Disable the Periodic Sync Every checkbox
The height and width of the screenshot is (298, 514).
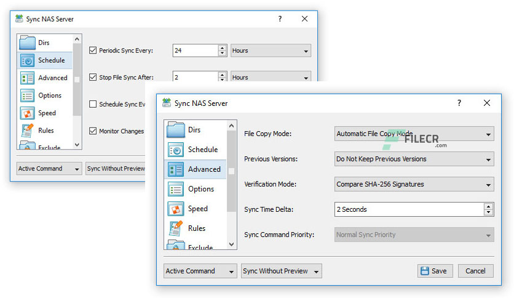pyautogui.click(x=93, y=50)
